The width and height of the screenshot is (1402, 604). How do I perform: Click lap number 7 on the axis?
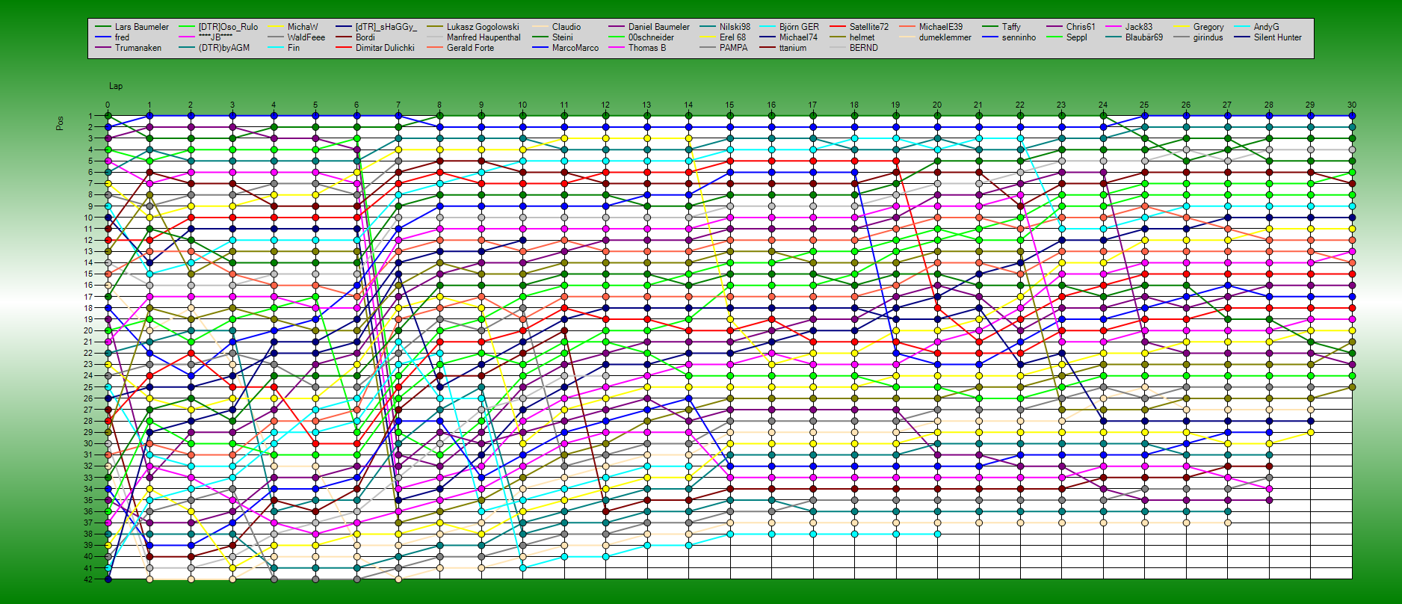click(x=398, y=105)
